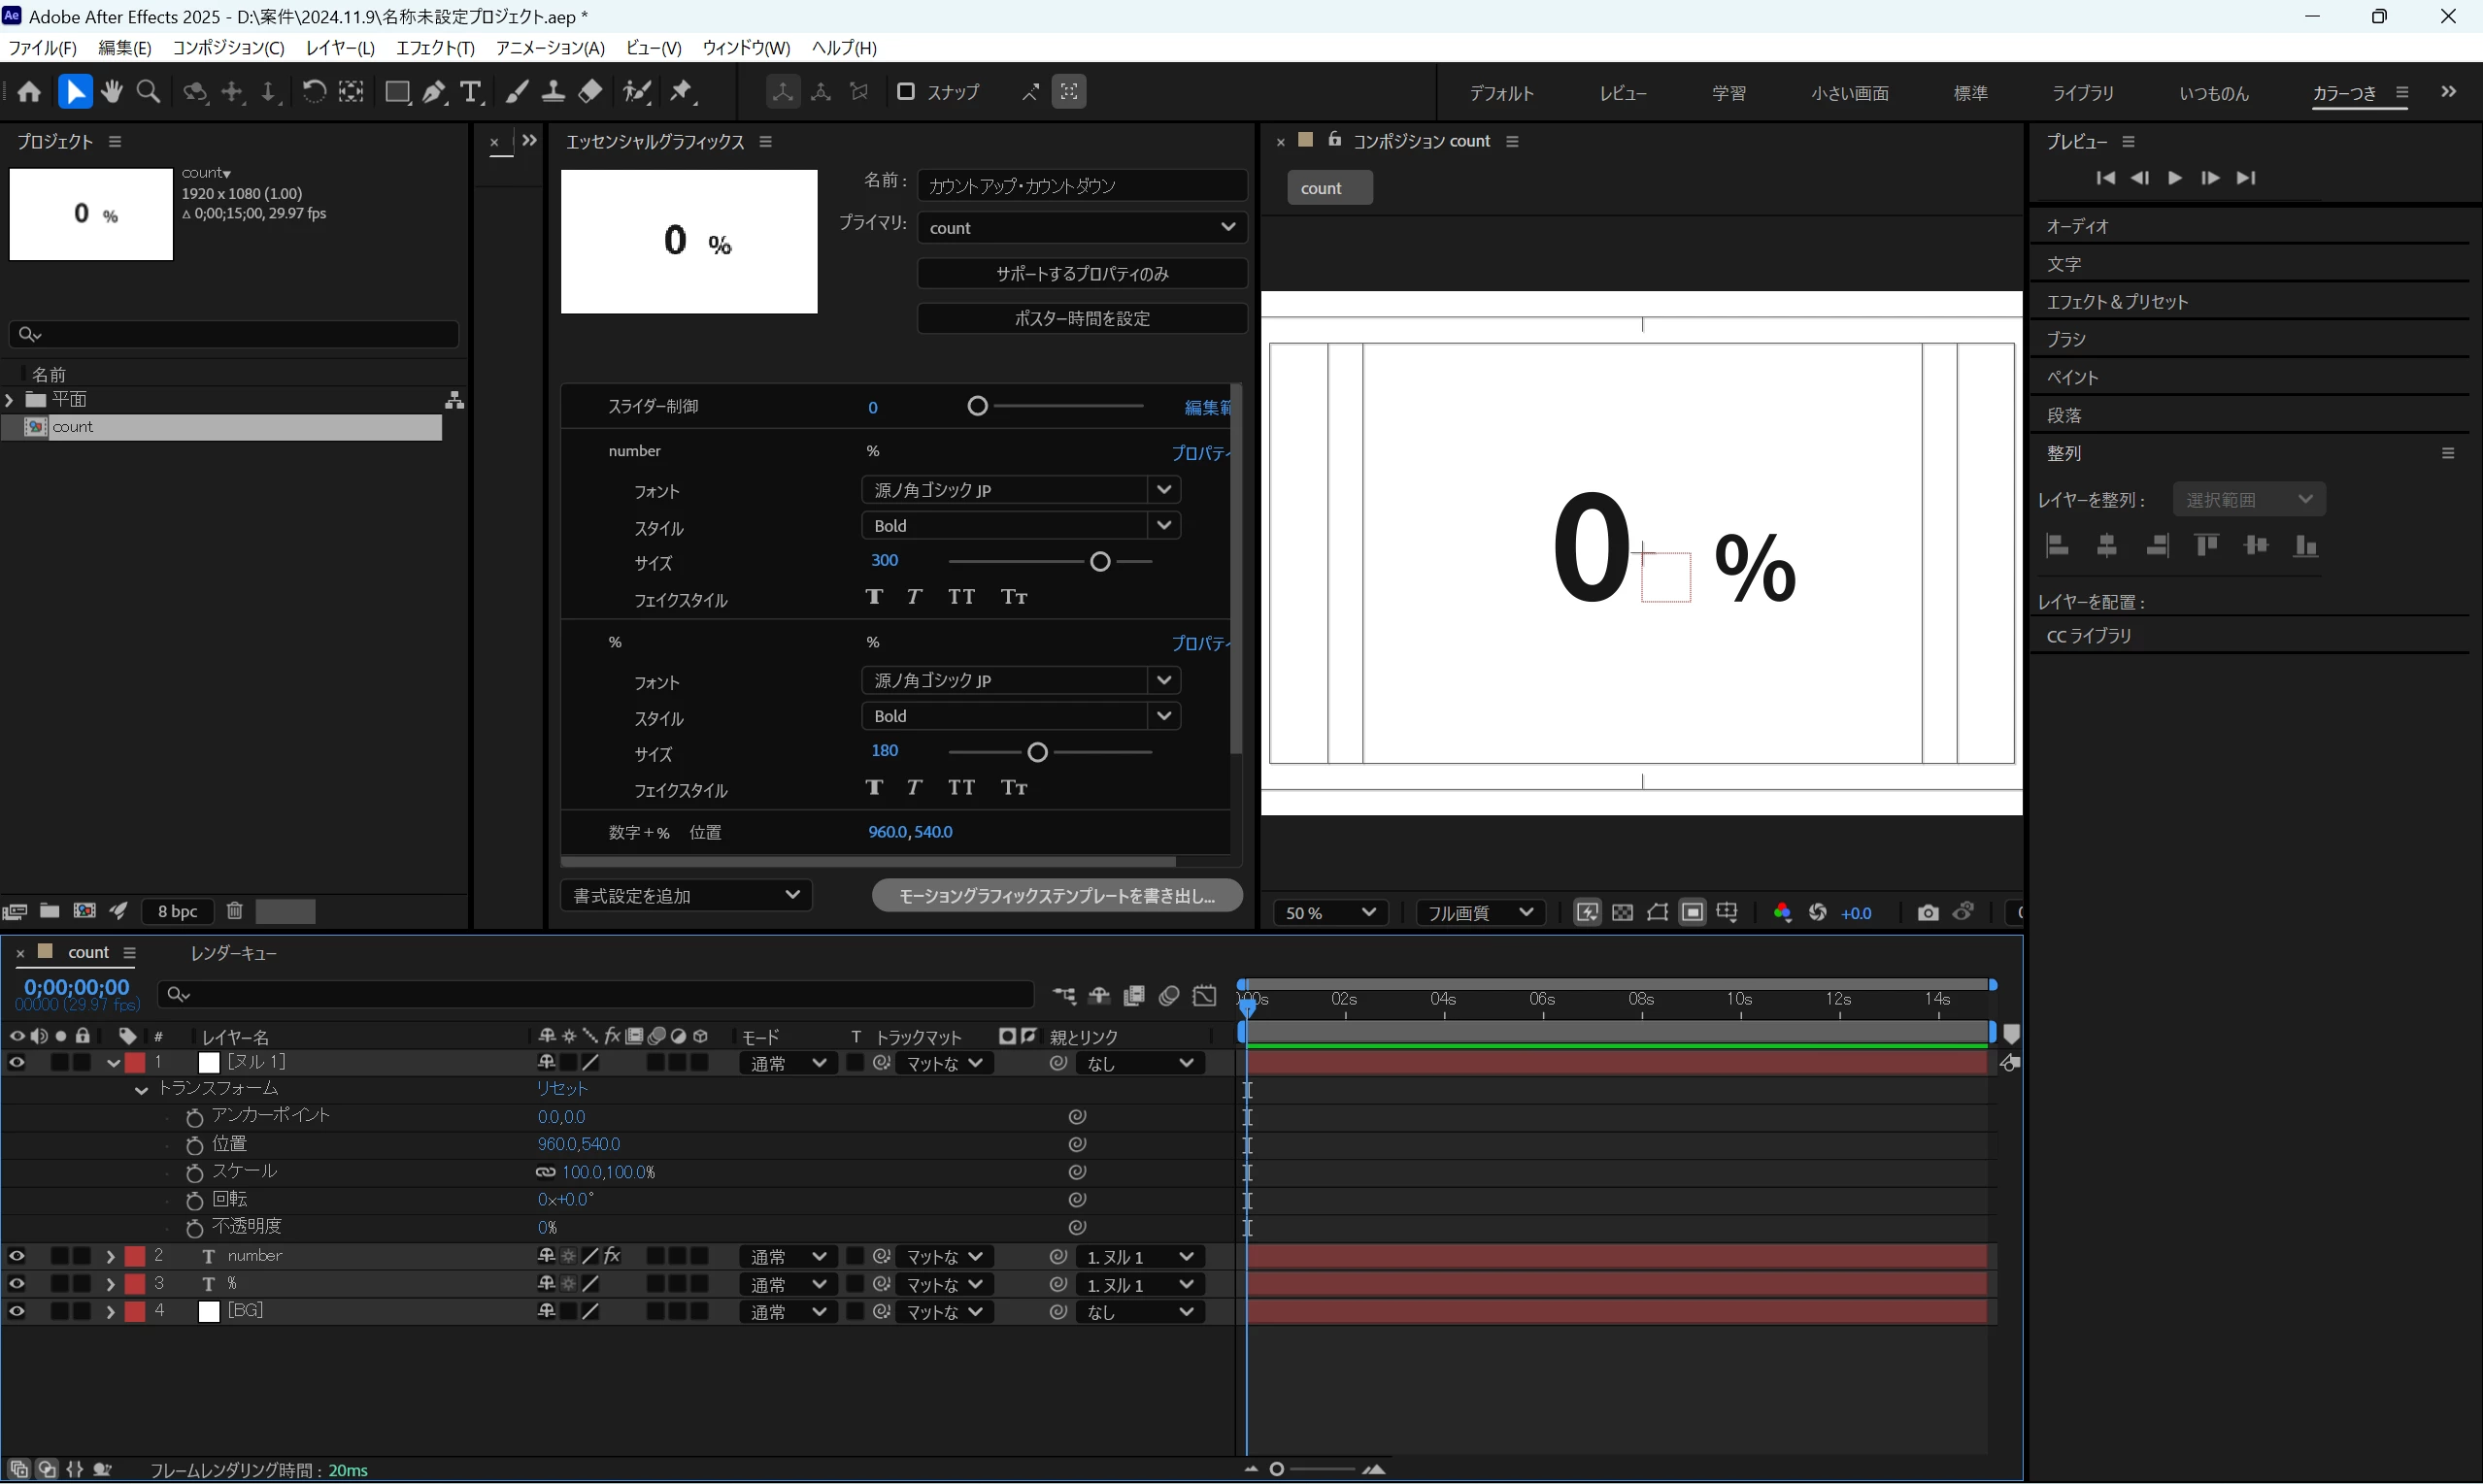Switch to the レンダーキュー tab
Screen dimensions: 2483x1484
233,953
